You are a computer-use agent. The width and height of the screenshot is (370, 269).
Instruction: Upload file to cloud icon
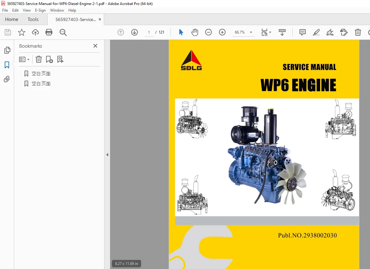click(x=35, y=32)
